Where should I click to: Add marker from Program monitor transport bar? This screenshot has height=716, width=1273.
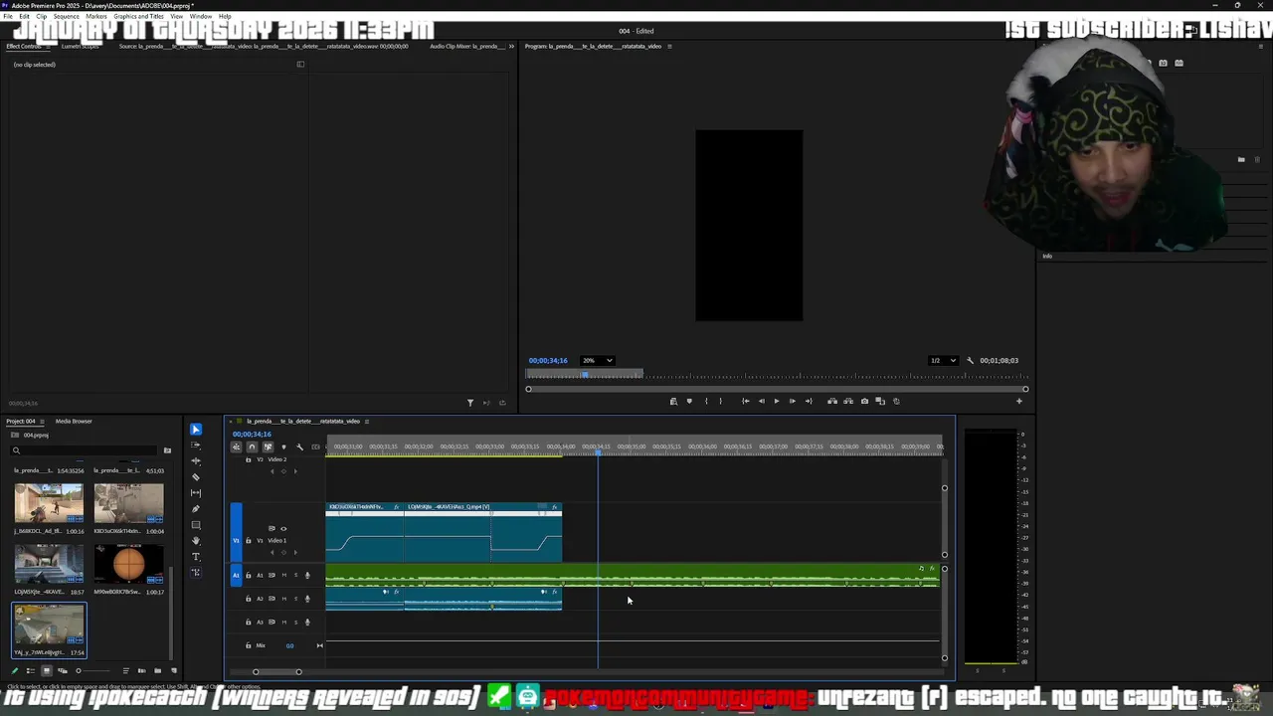coord(689,401)
